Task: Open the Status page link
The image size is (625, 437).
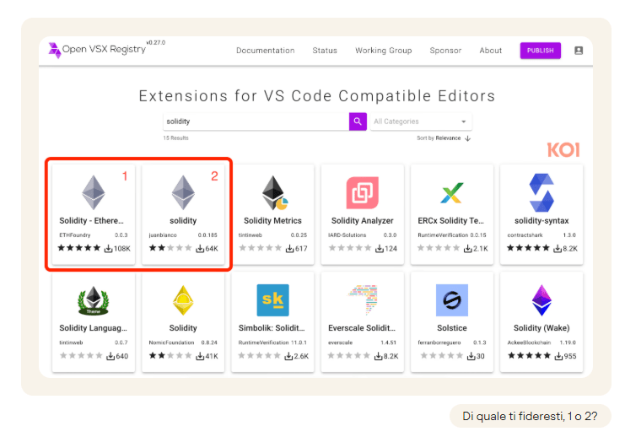Action: [325, 51]
